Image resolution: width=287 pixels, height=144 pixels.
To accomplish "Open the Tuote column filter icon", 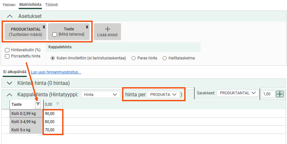I will click(x=38, y=104).
